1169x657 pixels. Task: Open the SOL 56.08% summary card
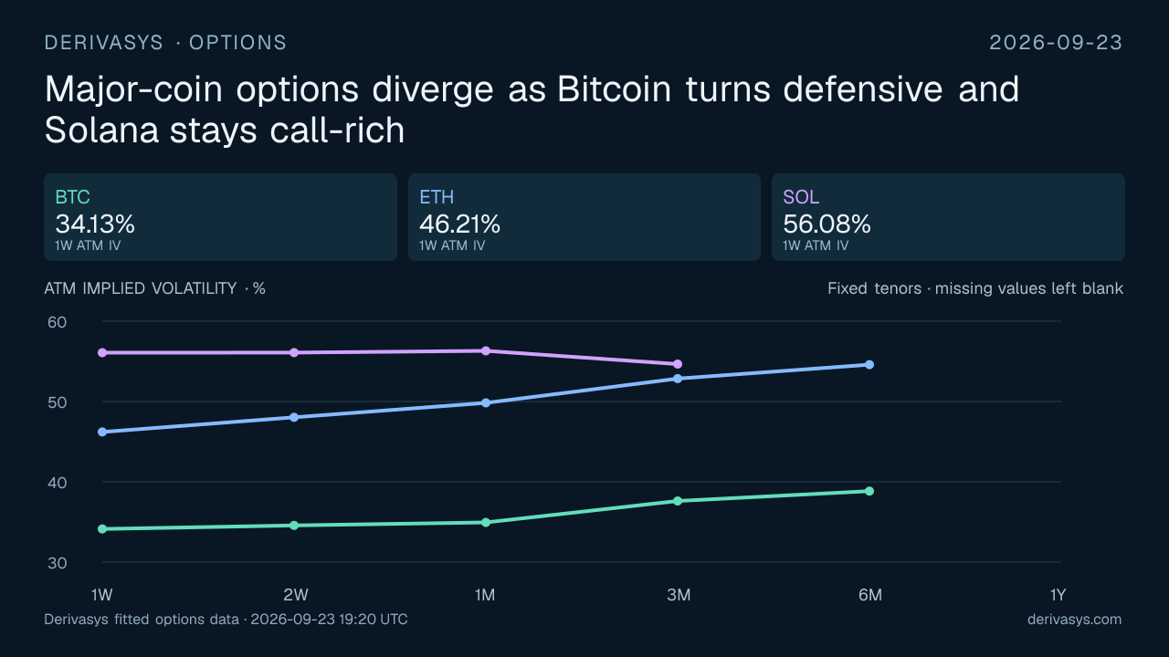point(948,217)
